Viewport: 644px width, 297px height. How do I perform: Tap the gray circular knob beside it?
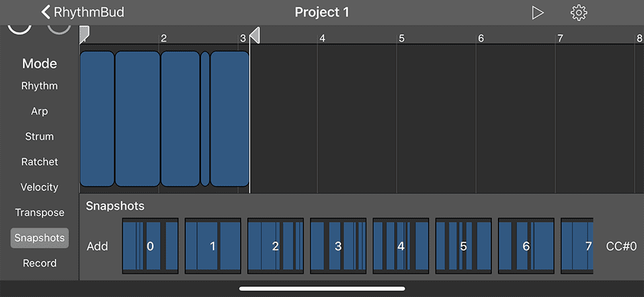[x=59, y=29]
